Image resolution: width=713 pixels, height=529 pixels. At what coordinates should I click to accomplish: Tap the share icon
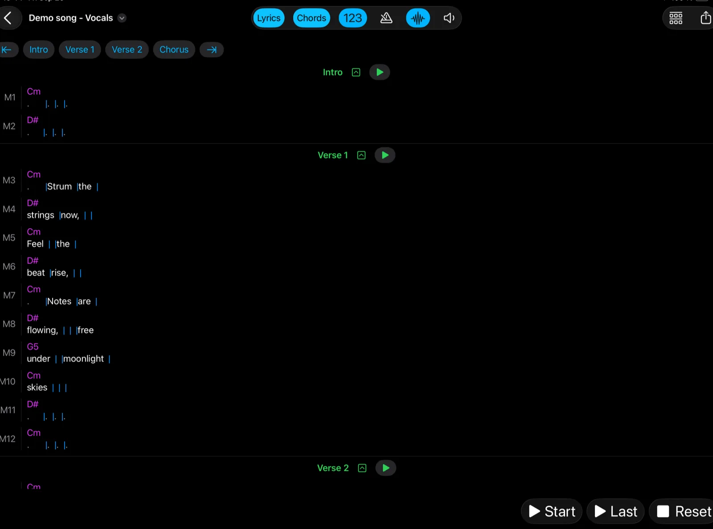click(x=705, y=18)
